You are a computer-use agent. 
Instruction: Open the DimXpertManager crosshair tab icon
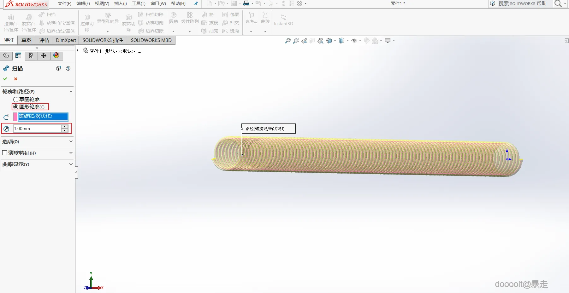click(x=44, y=56)
